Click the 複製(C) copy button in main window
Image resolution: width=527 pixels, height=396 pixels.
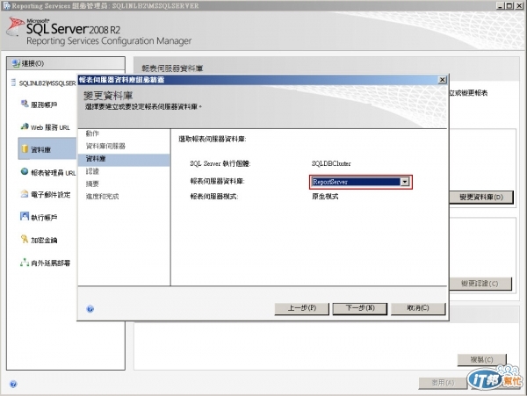coord(481,360)
